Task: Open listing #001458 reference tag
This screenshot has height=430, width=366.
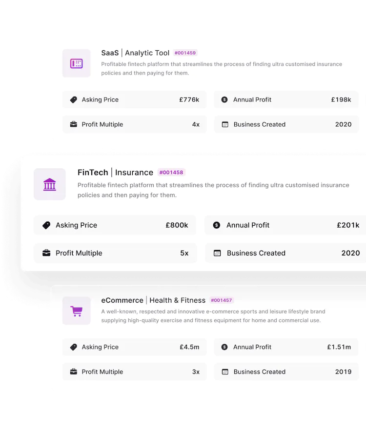Action: pos(172,172)
